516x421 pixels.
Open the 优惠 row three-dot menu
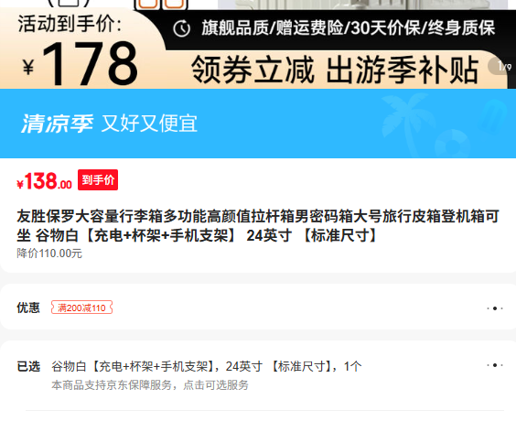coord(495,308)
